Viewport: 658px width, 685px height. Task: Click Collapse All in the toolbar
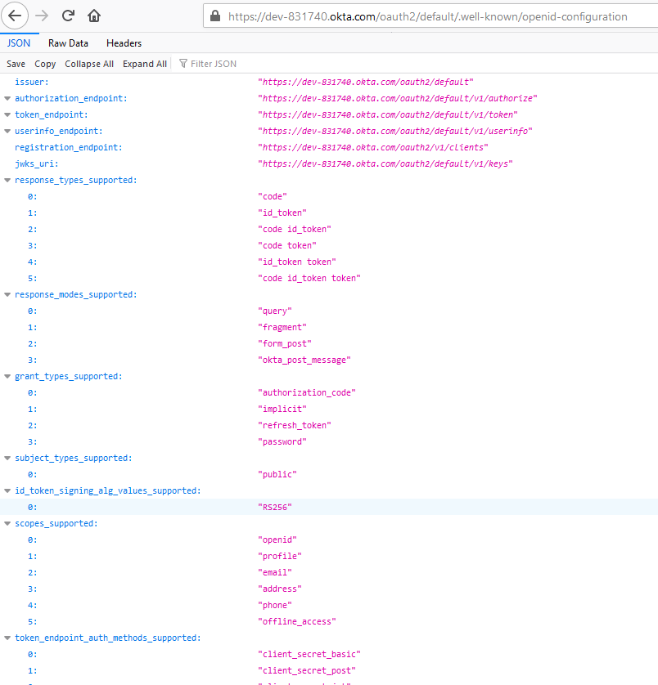[x=89, y=64]
